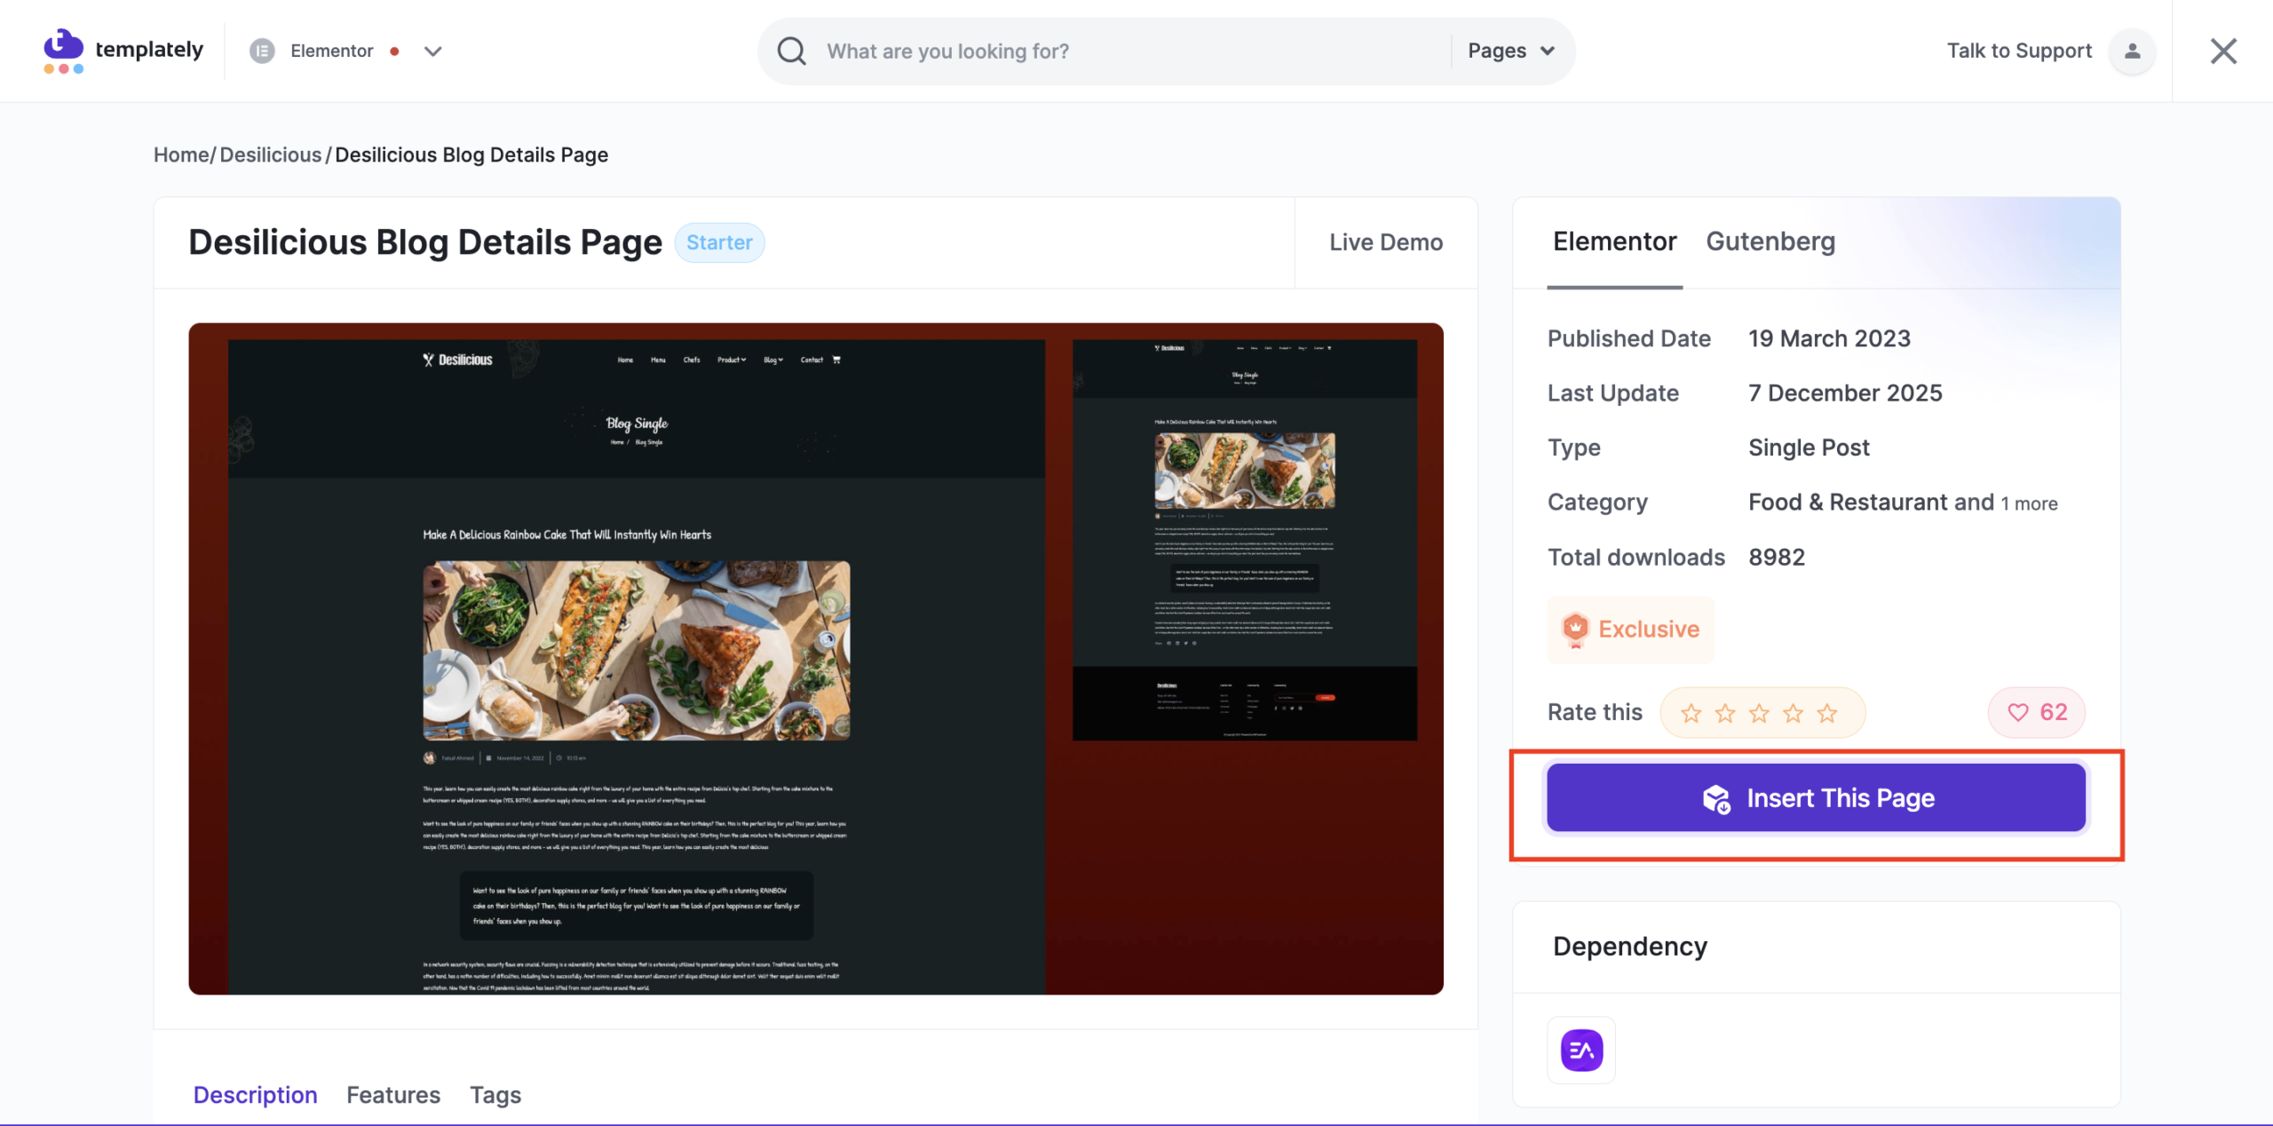Close the Templately panel with X
Screen dimensions: 2273x1126
2223,51
